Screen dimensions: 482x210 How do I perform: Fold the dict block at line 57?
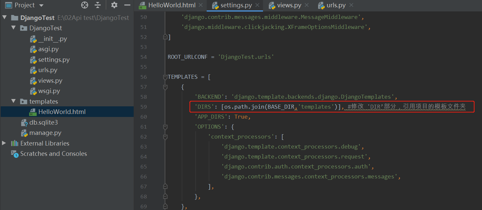tap(165, 87)
